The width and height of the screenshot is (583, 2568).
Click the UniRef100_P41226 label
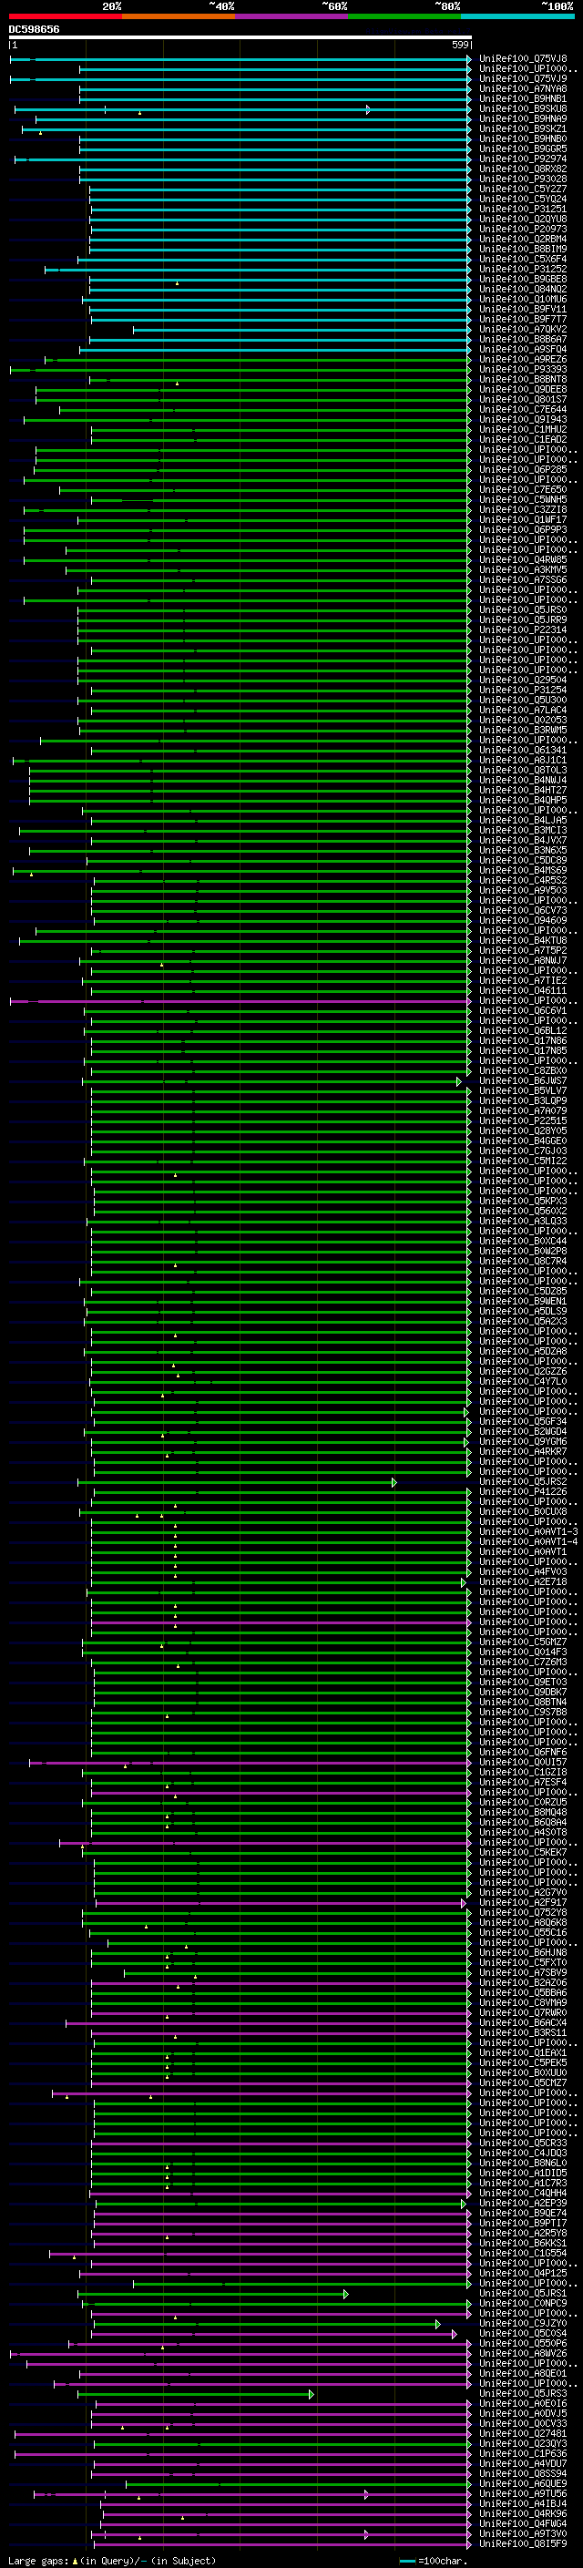[523, 1492]
